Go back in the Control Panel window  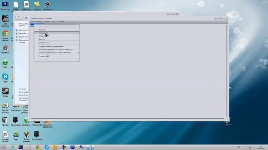(17, 17)
